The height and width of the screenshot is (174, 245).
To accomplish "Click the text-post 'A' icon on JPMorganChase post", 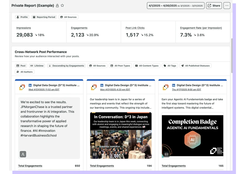I will tap(23, 154).
